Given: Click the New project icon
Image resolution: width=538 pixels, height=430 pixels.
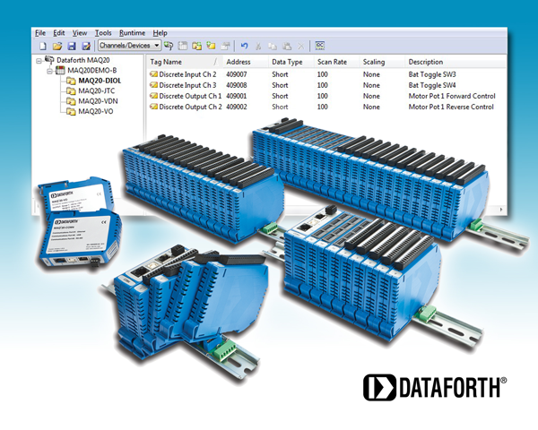Looking at the screenshot, I should click(x=43, y=46).
